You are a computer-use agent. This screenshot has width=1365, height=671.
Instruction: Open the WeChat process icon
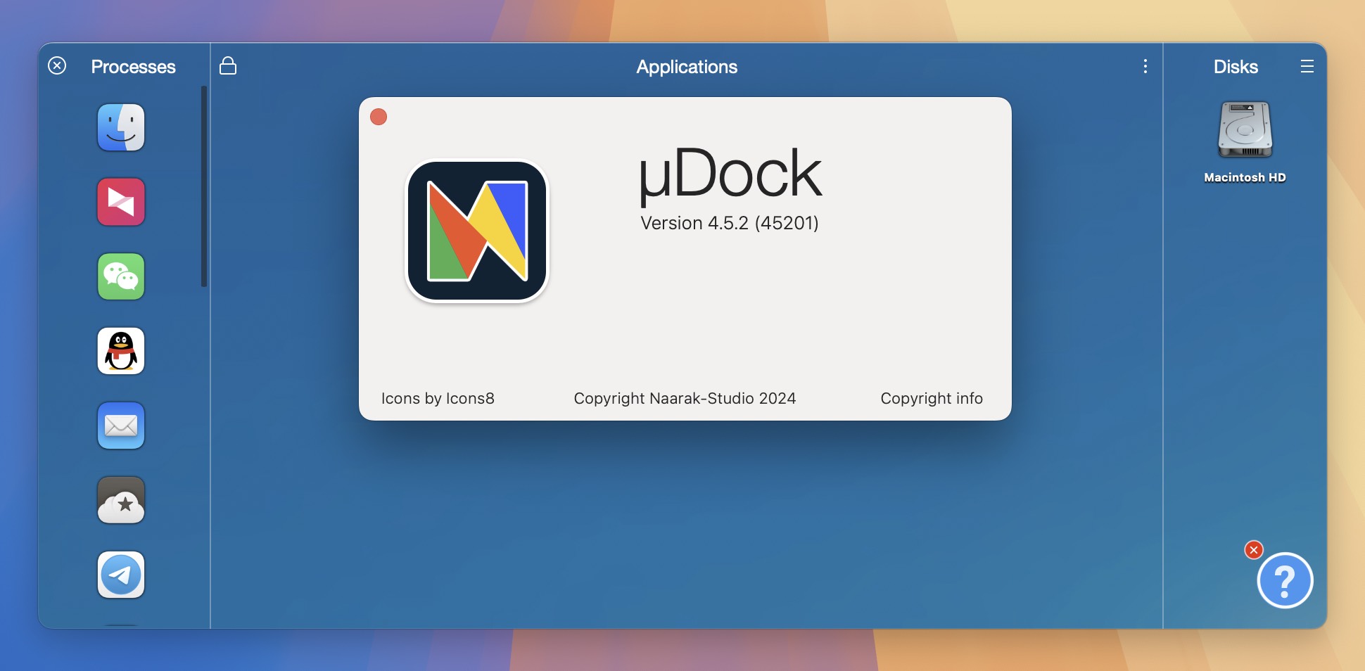(x=121, y=276)
